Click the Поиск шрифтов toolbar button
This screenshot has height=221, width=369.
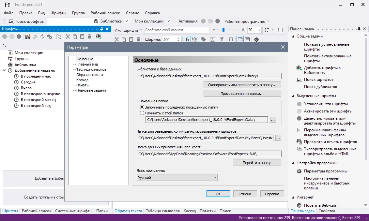coord(26,22)
